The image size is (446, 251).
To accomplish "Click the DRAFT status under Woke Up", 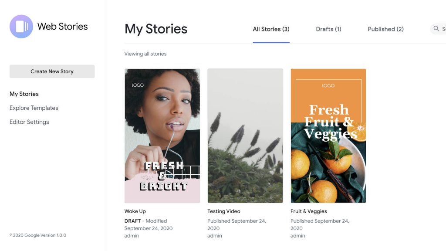I will [133, 221].
